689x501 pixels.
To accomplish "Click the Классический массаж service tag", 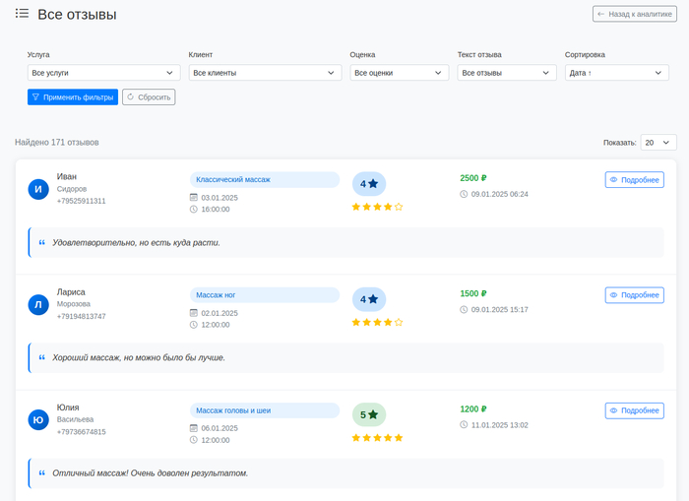I will click(x=264, y=180).
